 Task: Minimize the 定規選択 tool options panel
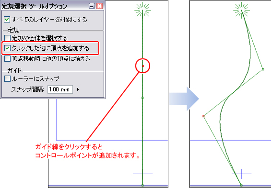pyautogui.click(x=92, y=6)
